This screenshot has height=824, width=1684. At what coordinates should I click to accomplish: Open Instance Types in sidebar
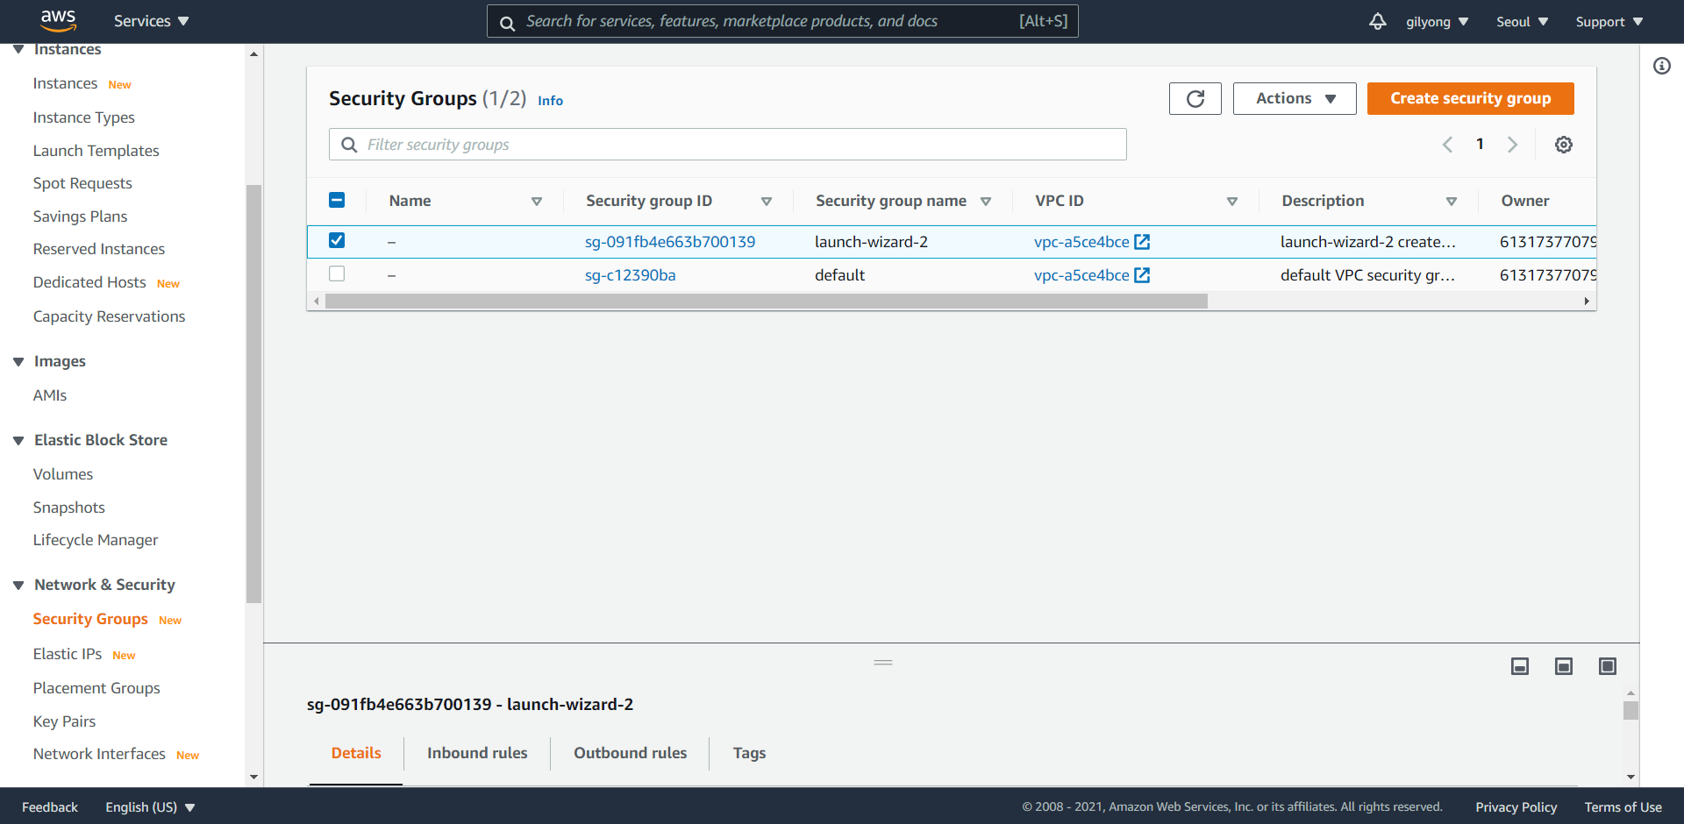point(84,117)
